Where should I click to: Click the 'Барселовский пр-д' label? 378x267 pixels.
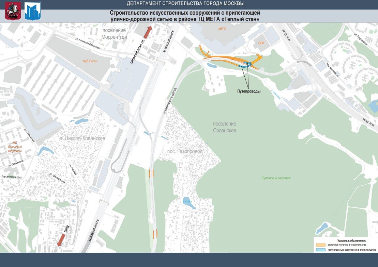point(12,177)
